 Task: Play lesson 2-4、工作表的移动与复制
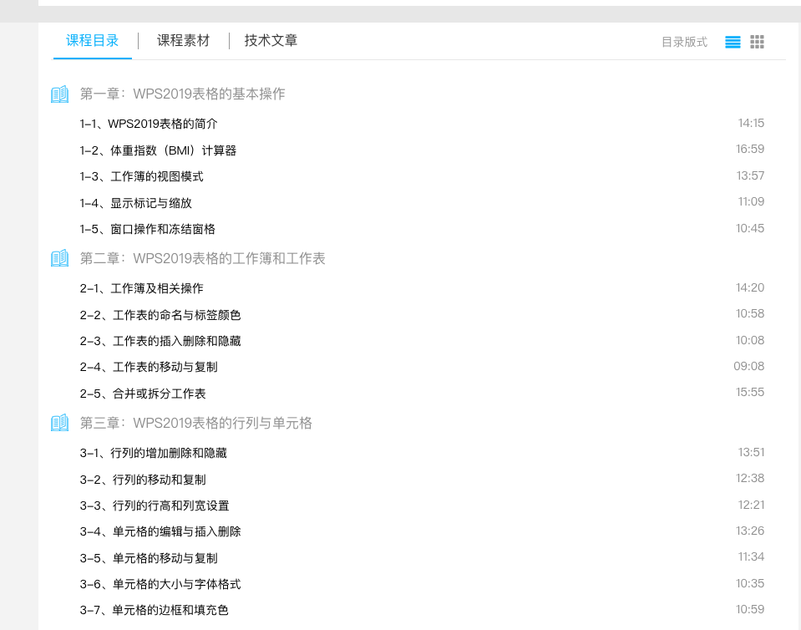[x=149, y=367]
